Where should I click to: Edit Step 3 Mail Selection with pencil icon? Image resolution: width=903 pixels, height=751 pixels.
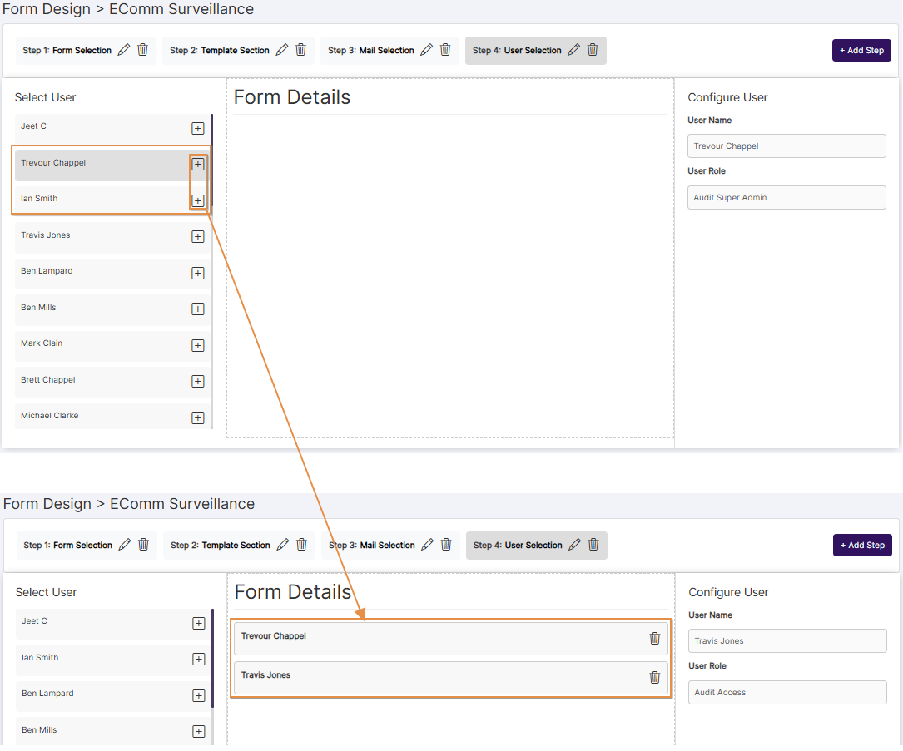tap(426, 49)
